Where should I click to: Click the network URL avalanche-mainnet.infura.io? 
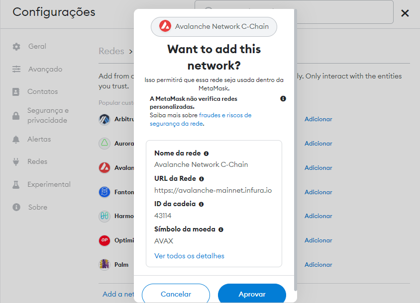click(213, 190)
